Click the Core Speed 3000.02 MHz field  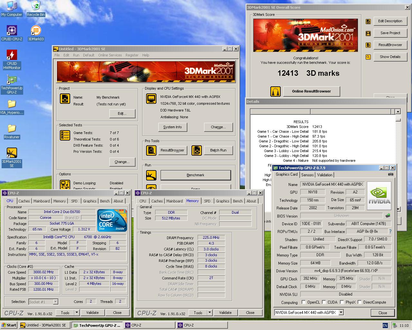(x=44, y=272)
